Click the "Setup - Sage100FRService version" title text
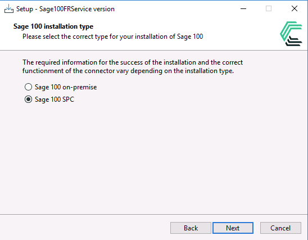 click(65, 9)
